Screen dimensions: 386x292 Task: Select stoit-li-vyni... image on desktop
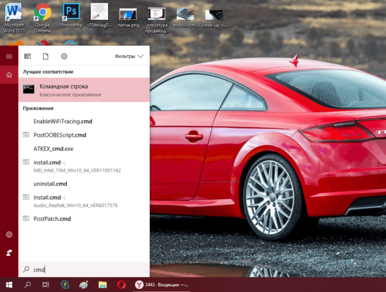(x=186, y=18)
